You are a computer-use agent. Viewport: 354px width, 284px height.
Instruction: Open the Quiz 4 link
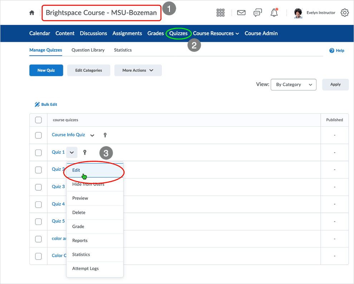point(58,204)
